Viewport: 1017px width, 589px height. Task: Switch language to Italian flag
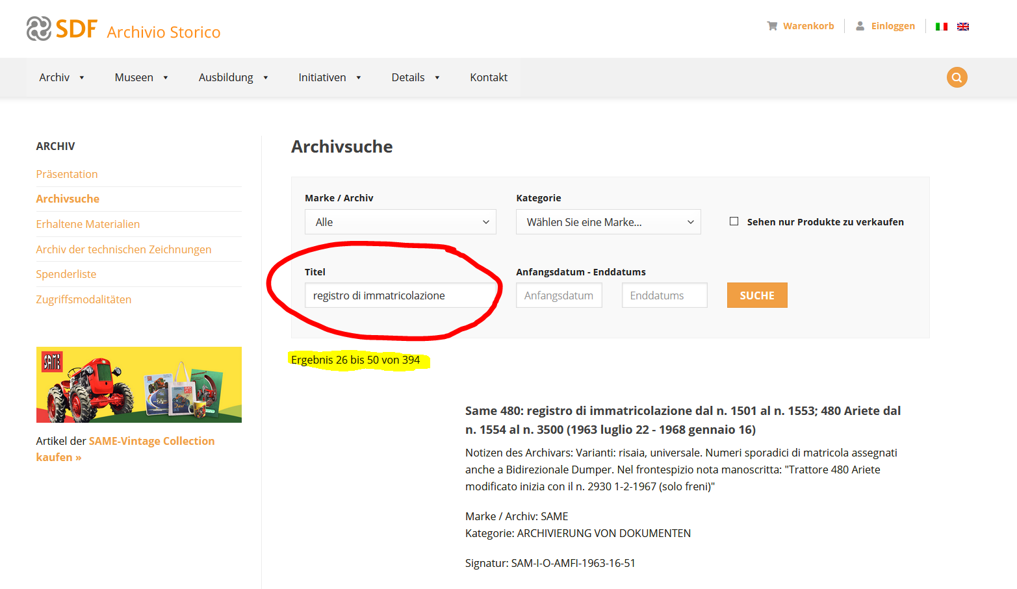click(941, 27)
